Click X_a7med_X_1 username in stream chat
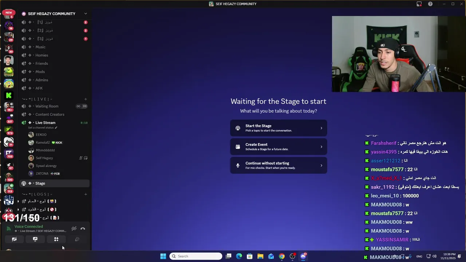This screenshot has width=466, height=262. click(386, 178)
